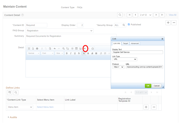This screenshot has height=124, width=181.
Task: Go to previous Content Detail row
Action: [135, 15]
